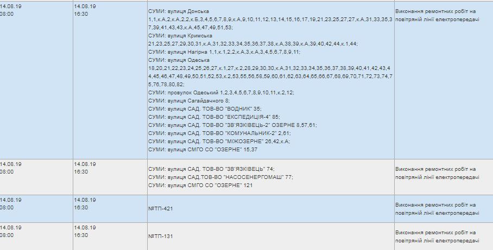
Task: Click the repair reason text in the first row
Action: coord(438,15)
